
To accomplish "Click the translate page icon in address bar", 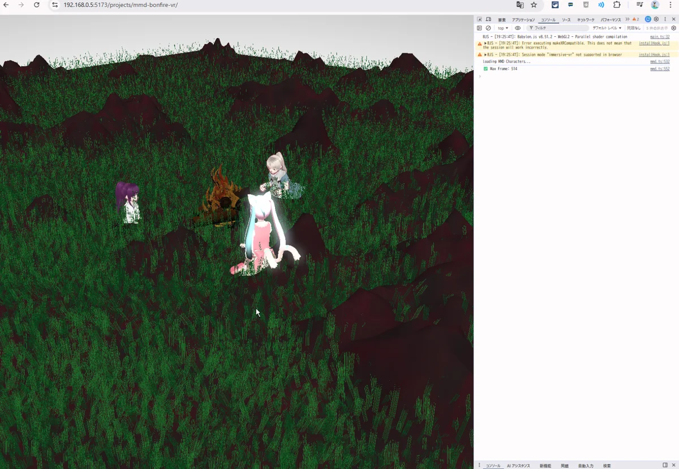I will pos(520,5).
